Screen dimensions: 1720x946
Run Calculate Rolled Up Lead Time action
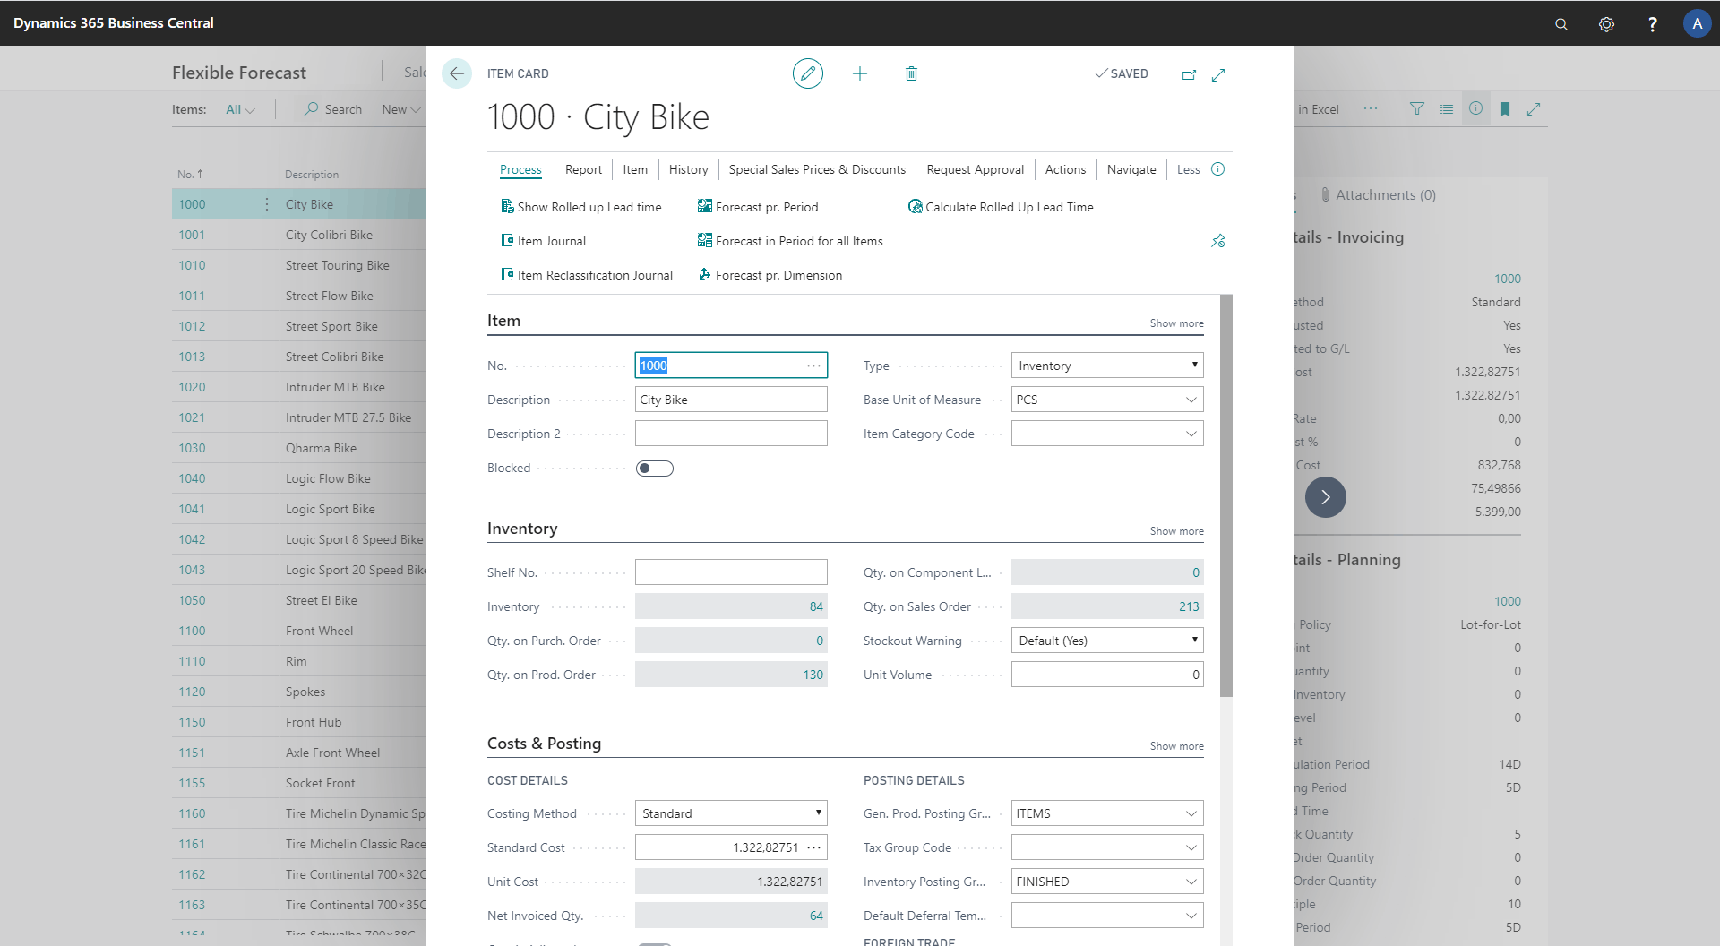(1010, 206)
